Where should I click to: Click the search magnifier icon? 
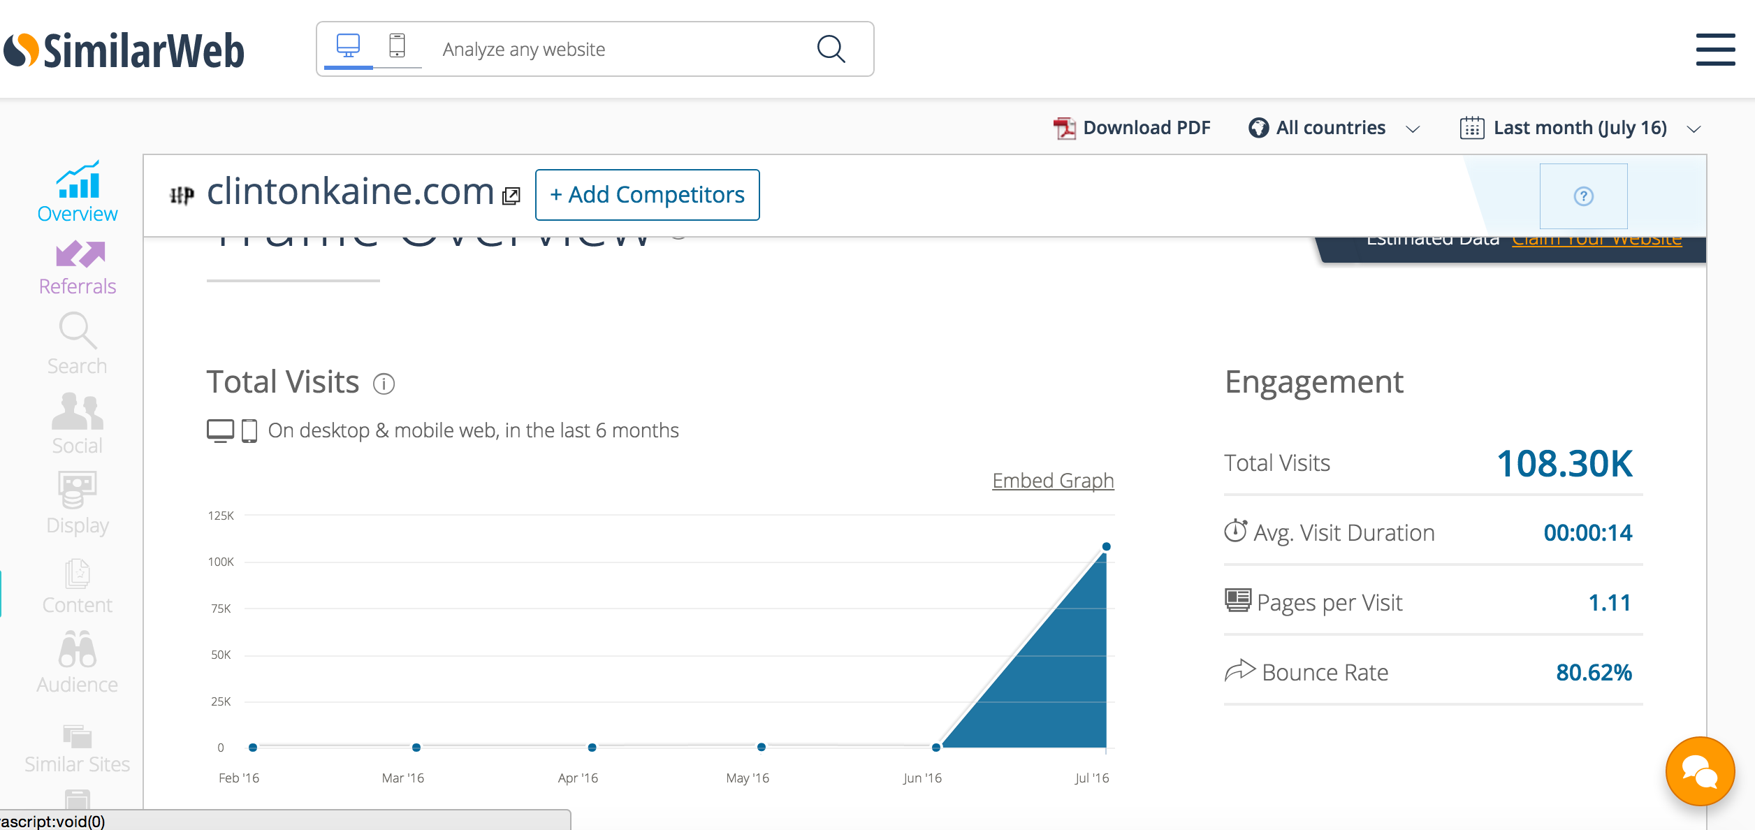coord(831,49)
